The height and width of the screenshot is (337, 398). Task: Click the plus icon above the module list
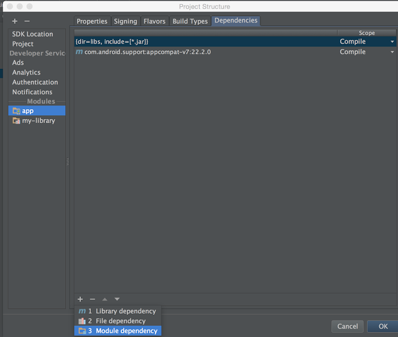point(15,21)
